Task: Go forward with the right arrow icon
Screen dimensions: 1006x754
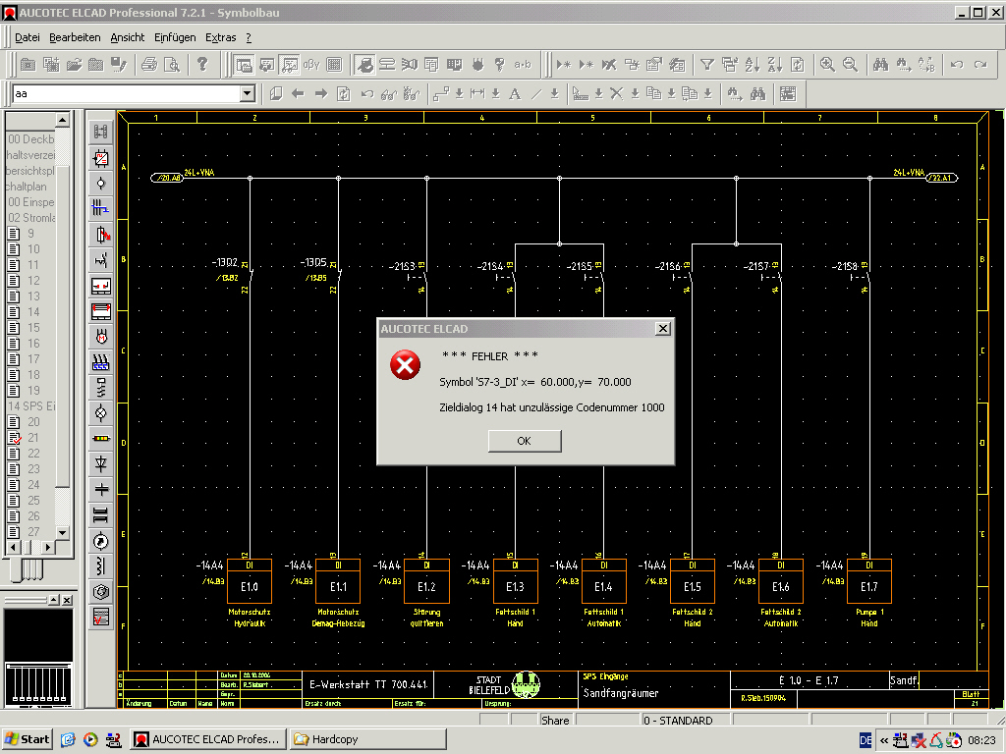Action: tap(321, 94)
